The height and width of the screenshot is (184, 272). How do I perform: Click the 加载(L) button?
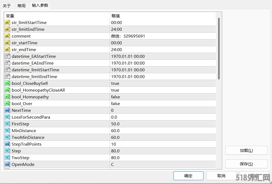246,150
